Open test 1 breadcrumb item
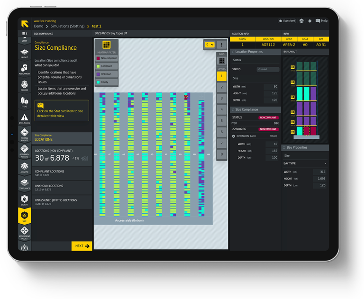Image resolution: width=364 pixels, height=299 pixels. pos(97,26)
